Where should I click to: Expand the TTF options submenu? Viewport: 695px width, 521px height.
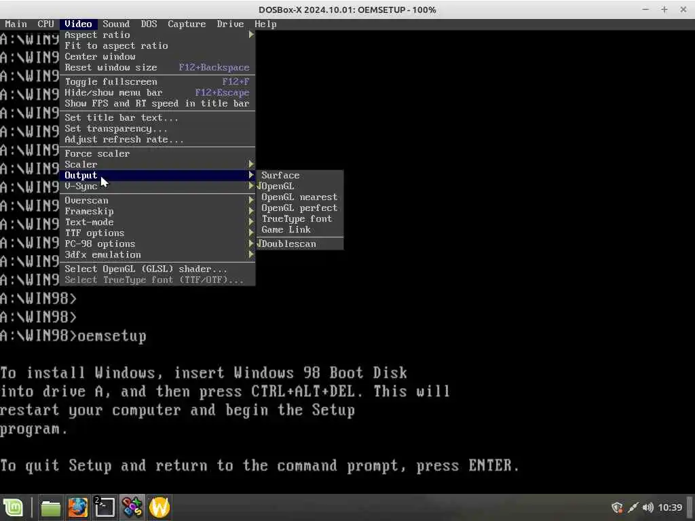click(x=157, y=233)
